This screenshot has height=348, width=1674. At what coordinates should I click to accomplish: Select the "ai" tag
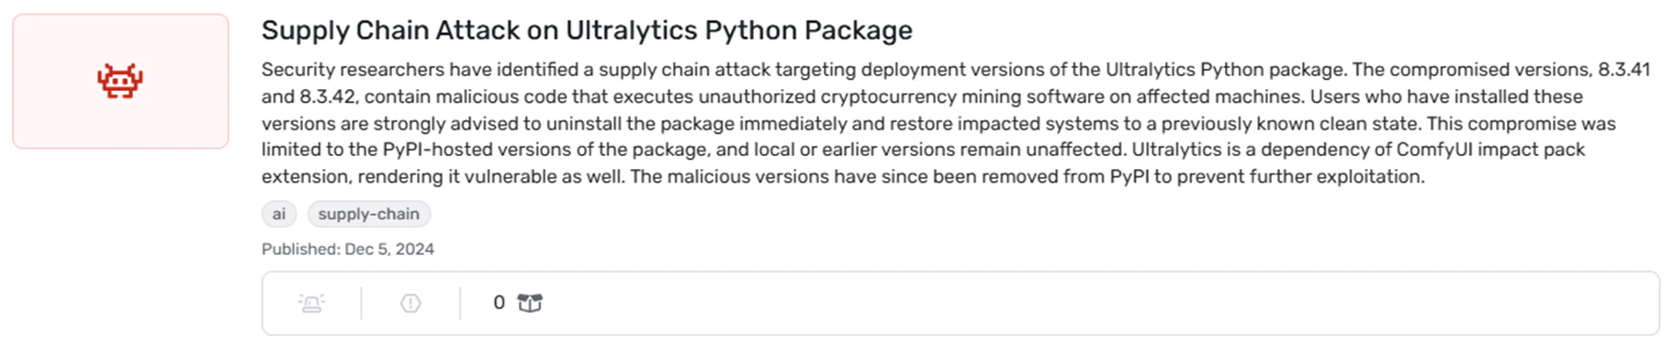pos(279,214)
